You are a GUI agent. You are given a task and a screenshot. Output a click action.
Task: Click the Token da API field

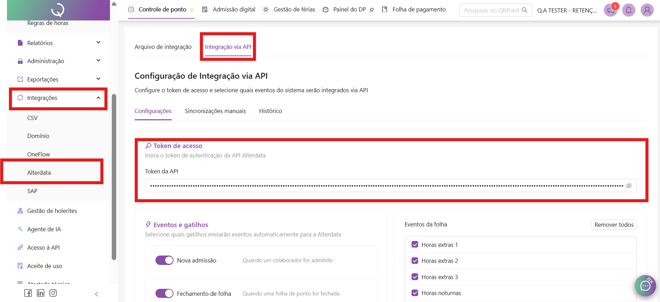tap(385, 186)
